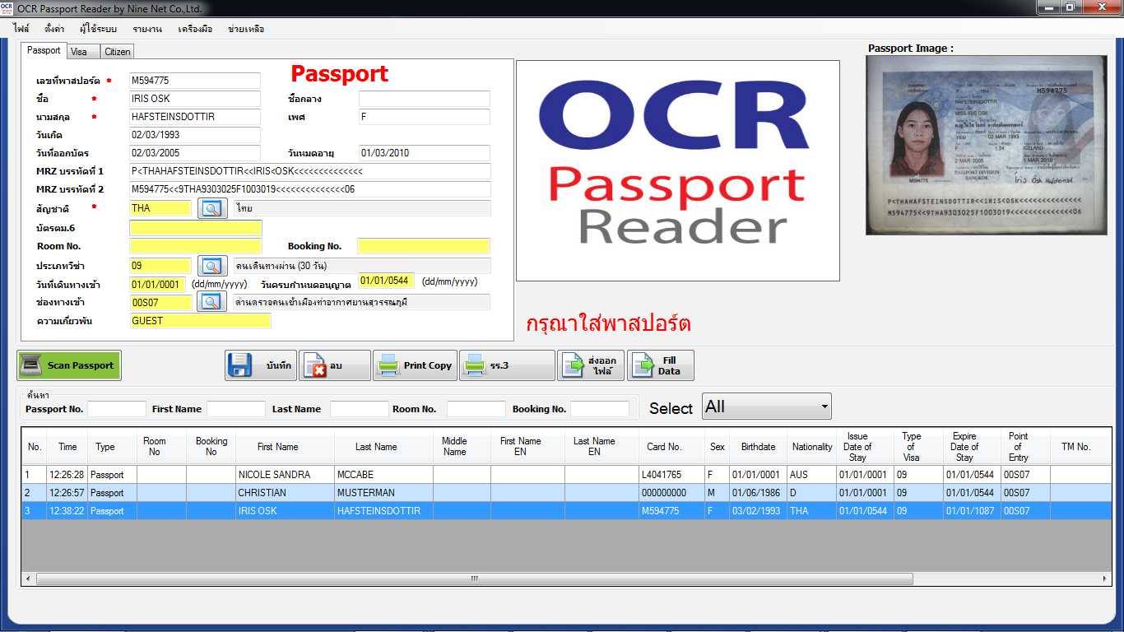Click the sex field containing F
Image resolution: width=1124 pixels, height=632 pixels.
point(424,117)
